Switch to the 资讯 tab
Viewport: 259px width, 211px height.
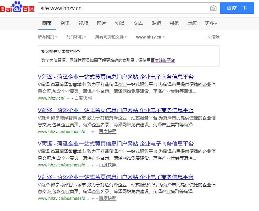pyautogui.click(x=65, y=23)
